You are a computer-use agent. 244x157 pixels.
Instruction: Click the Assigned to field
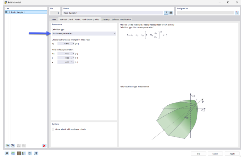pyautogui.click(x=205, y=13)
